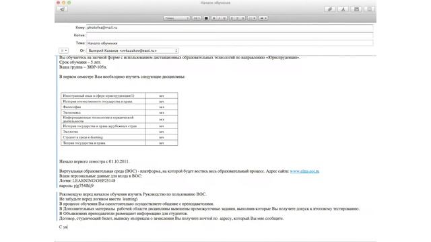Click the Логин: LEARNING\OEP25148 line
Viewport: 431px width, 242px height.
[x=87, y=181]
